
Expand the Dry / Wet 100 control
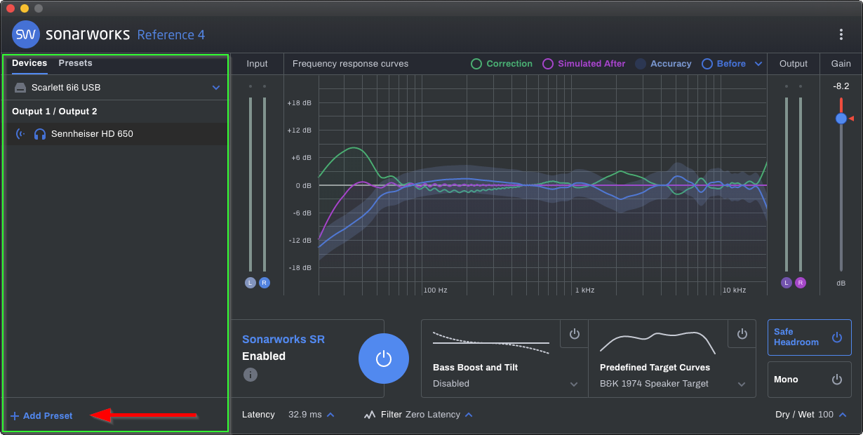pos(842,415)
